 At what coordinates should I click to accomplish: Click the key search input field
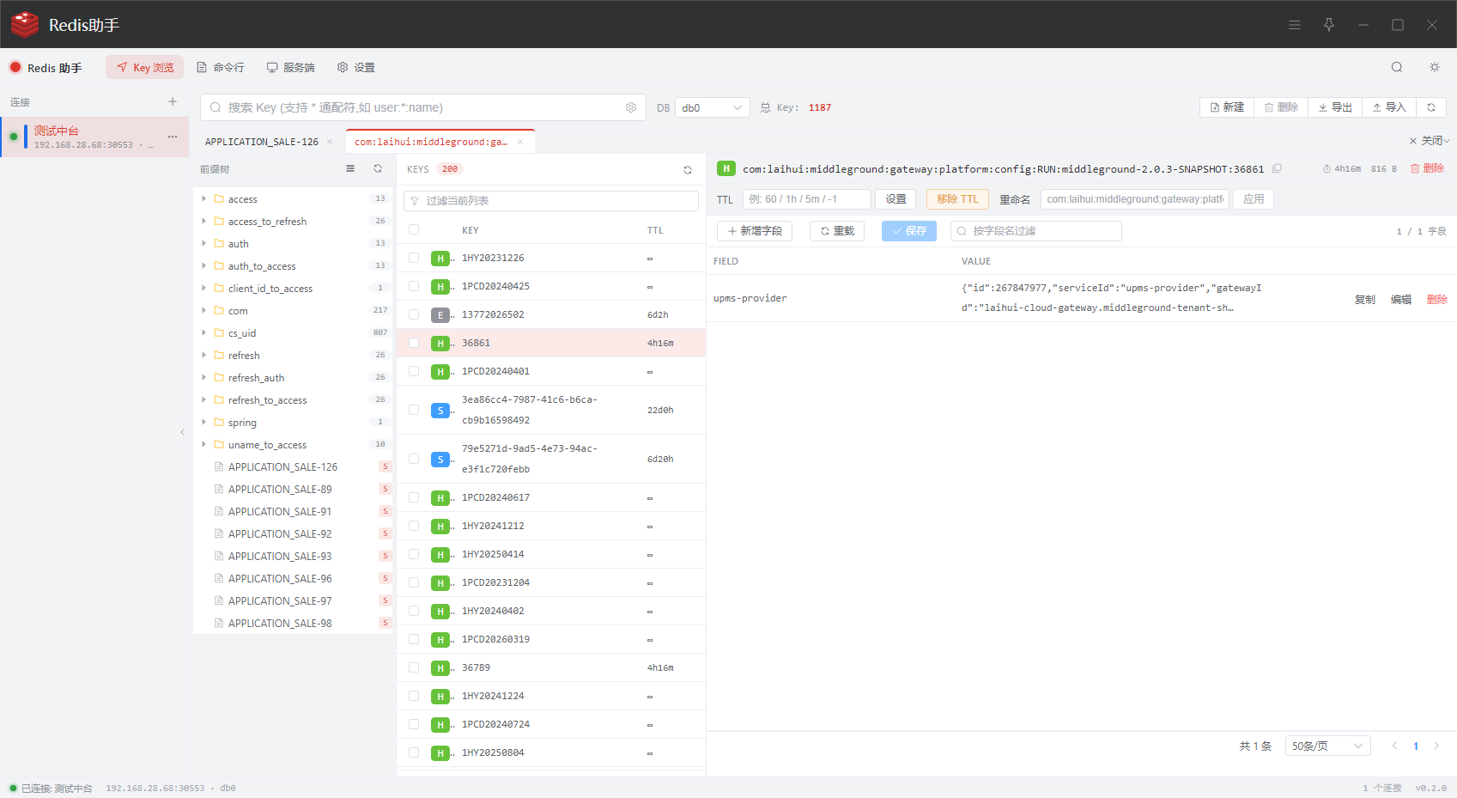[x=423, y=107]
